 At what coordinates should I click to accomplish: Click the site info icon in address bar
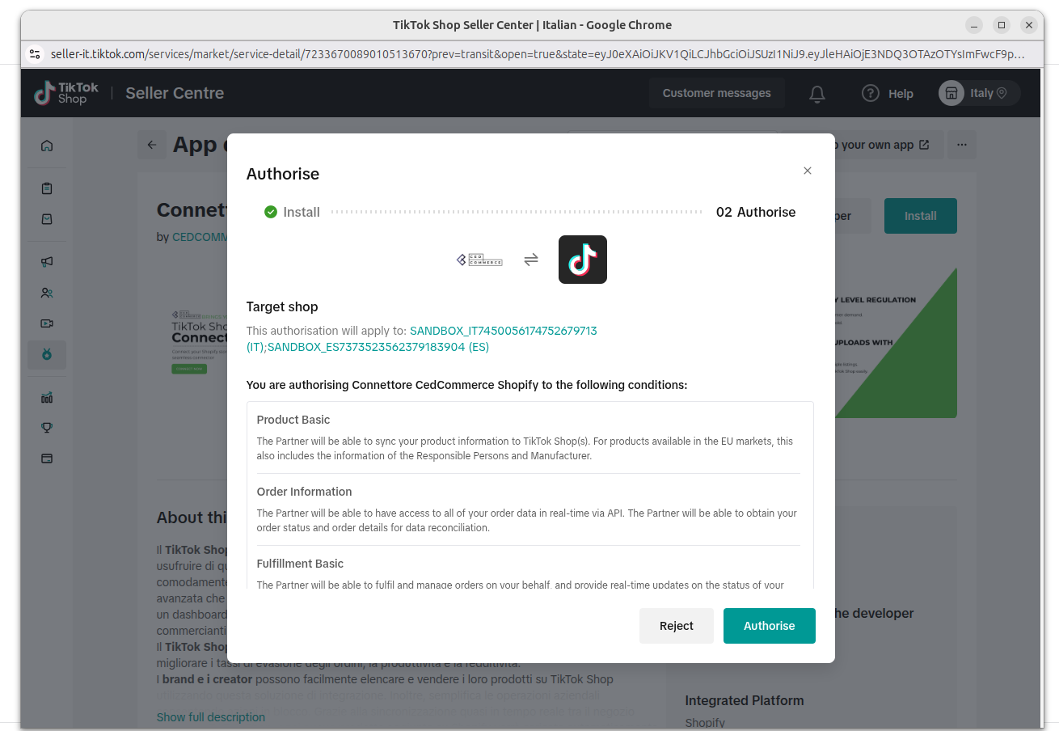(x=34, y=54)
